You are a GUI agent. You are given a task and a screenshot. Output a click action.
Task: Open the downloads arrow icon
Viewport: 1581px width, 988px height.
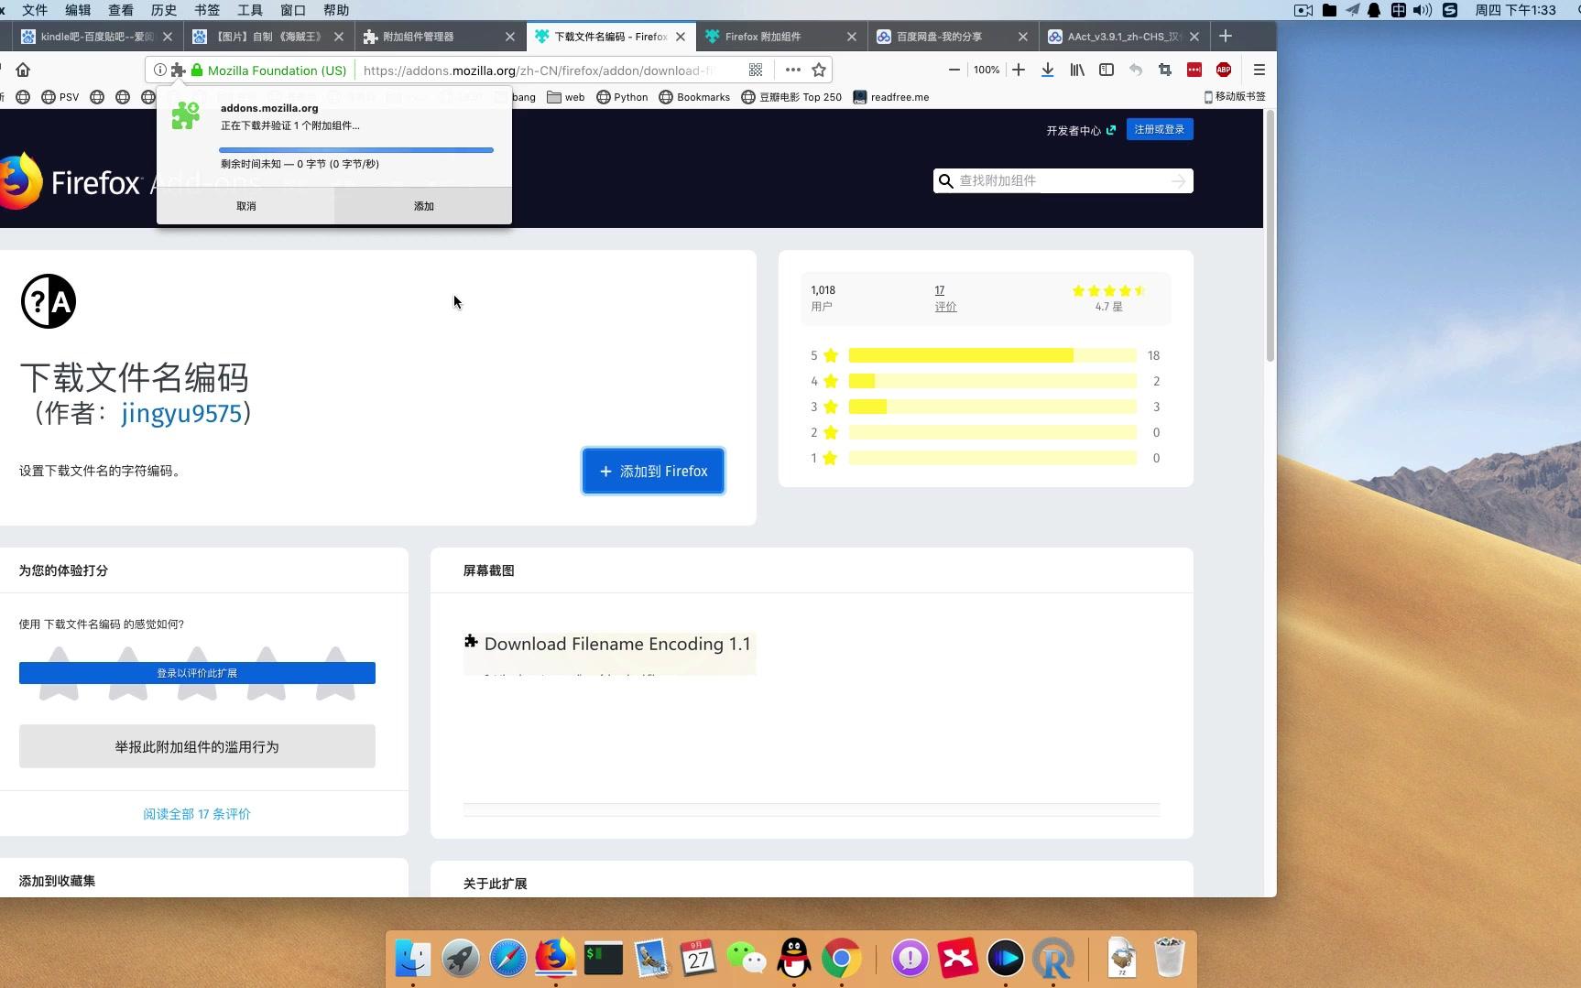[x=1048, y=70]
